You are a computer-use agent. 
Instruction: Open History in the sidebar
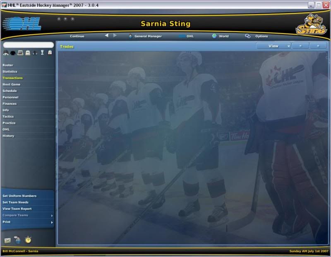(8, 136)
